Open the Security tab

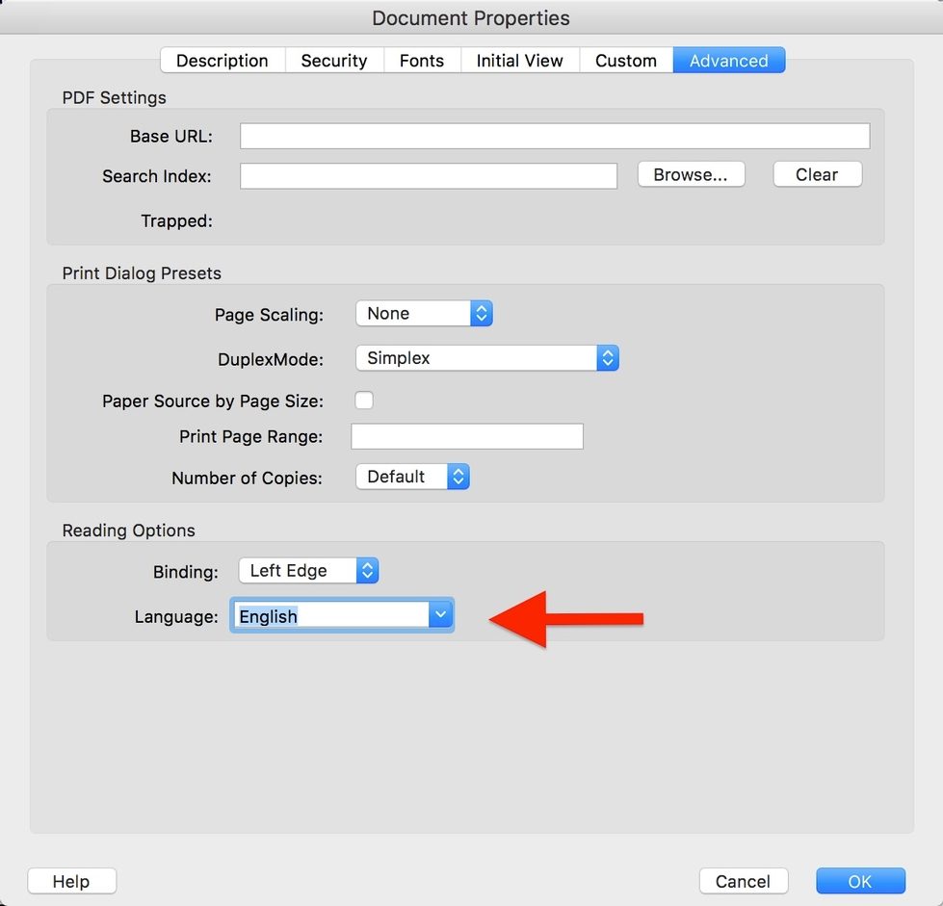point(334,61)
